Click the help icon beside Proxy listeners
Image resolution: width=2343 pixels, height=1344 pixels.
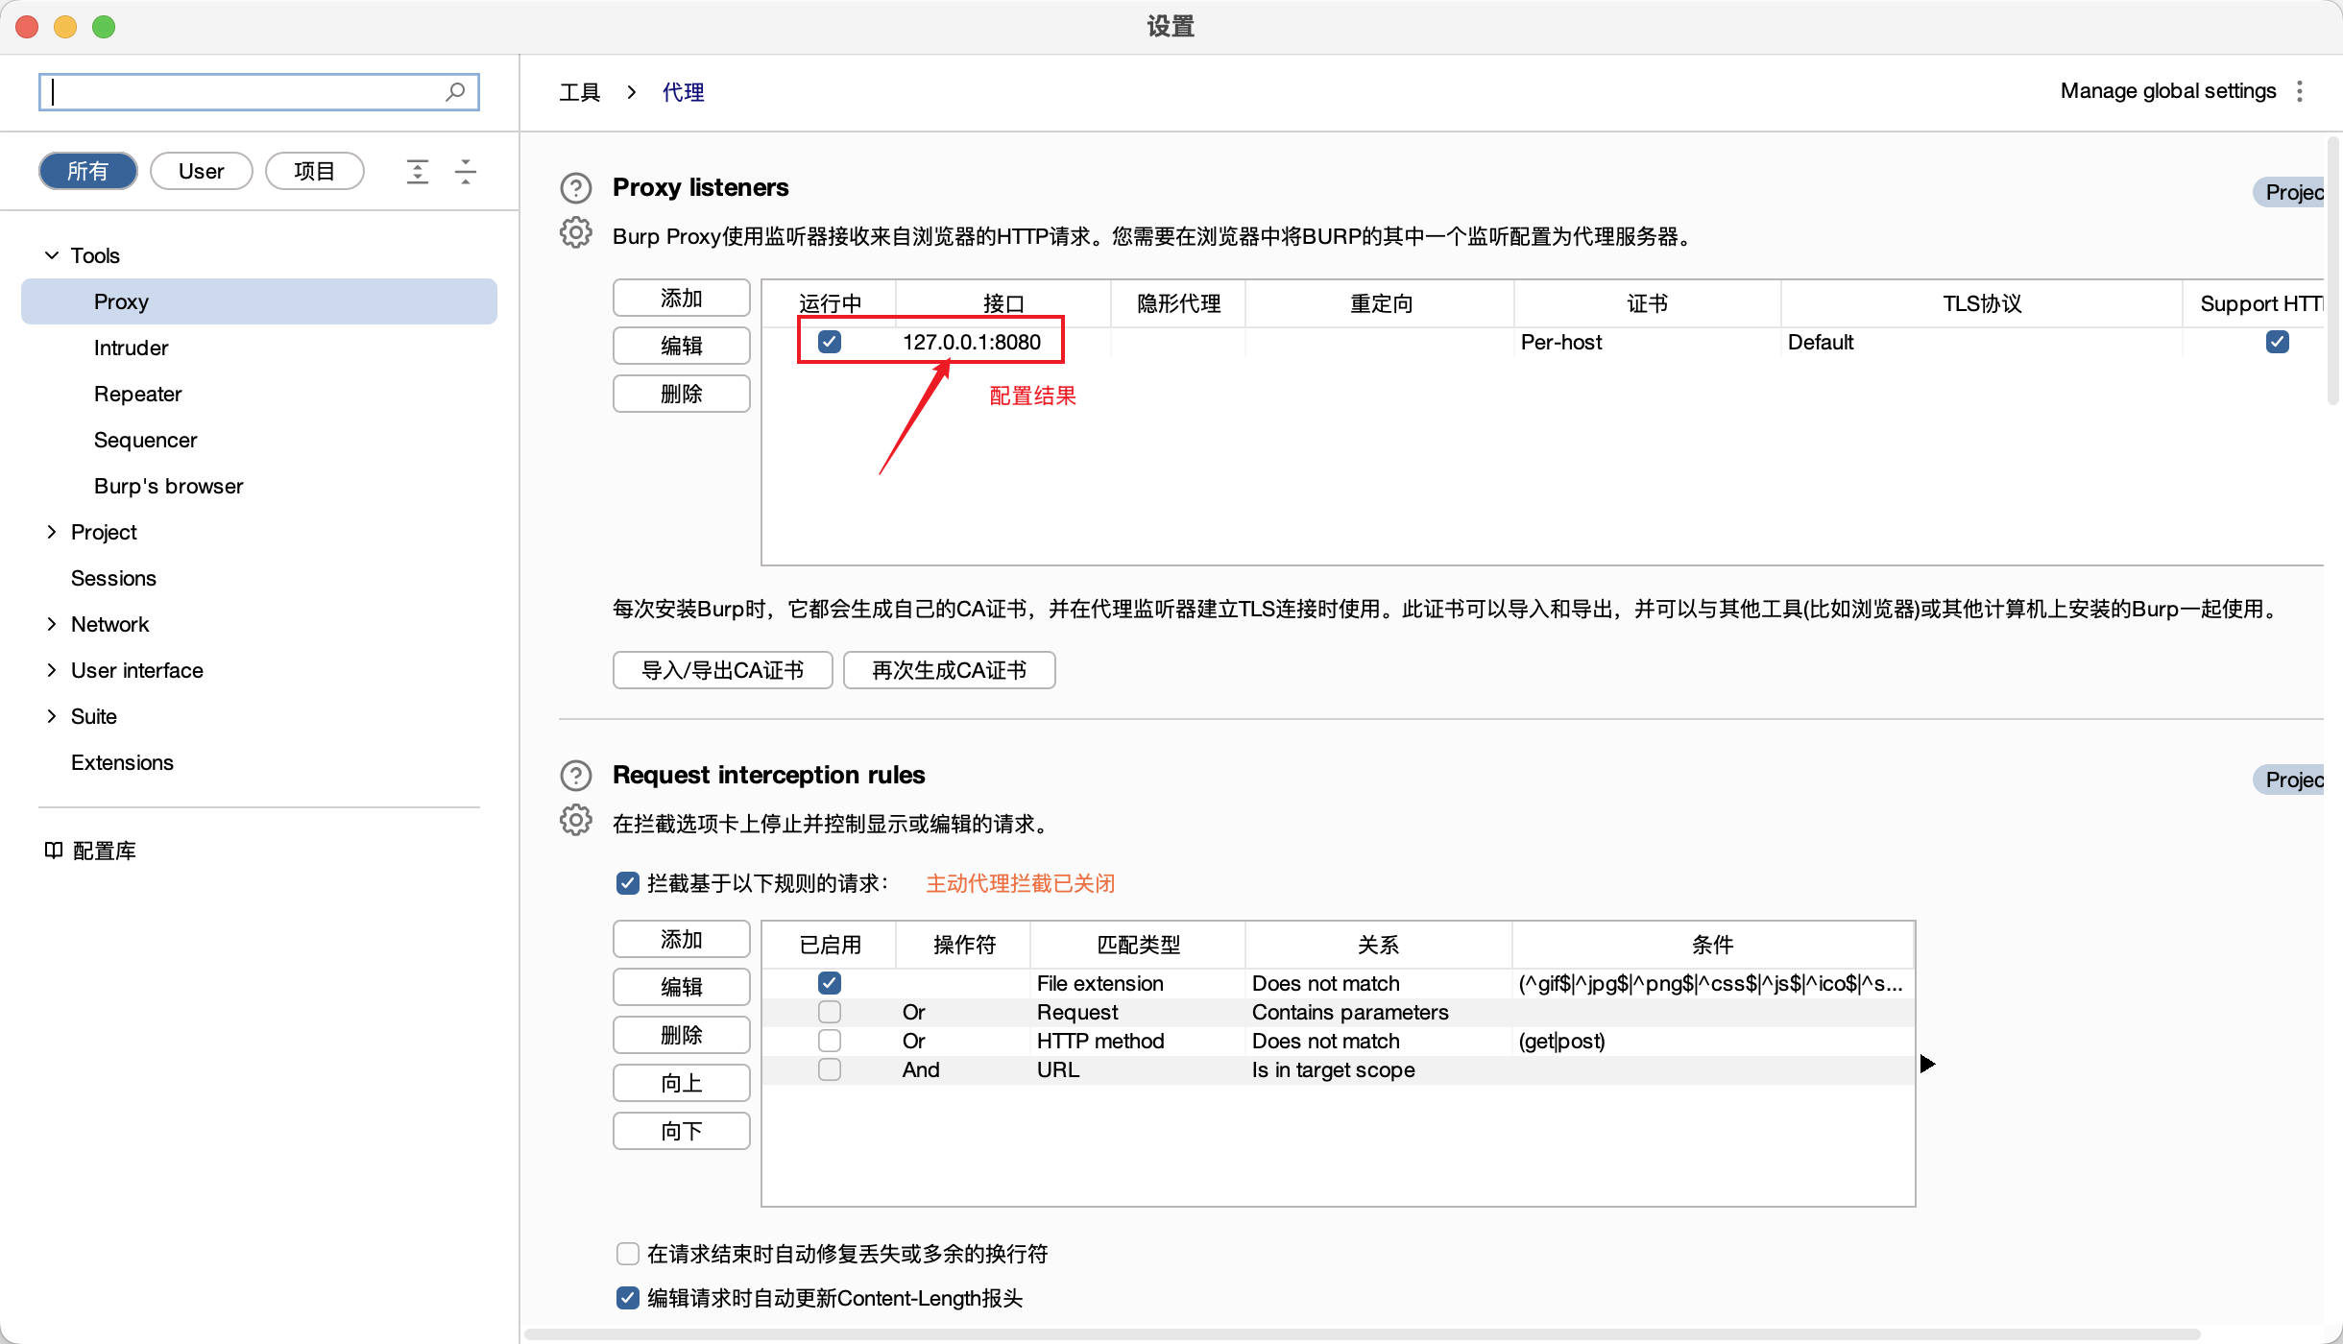[x=575, y=188]
